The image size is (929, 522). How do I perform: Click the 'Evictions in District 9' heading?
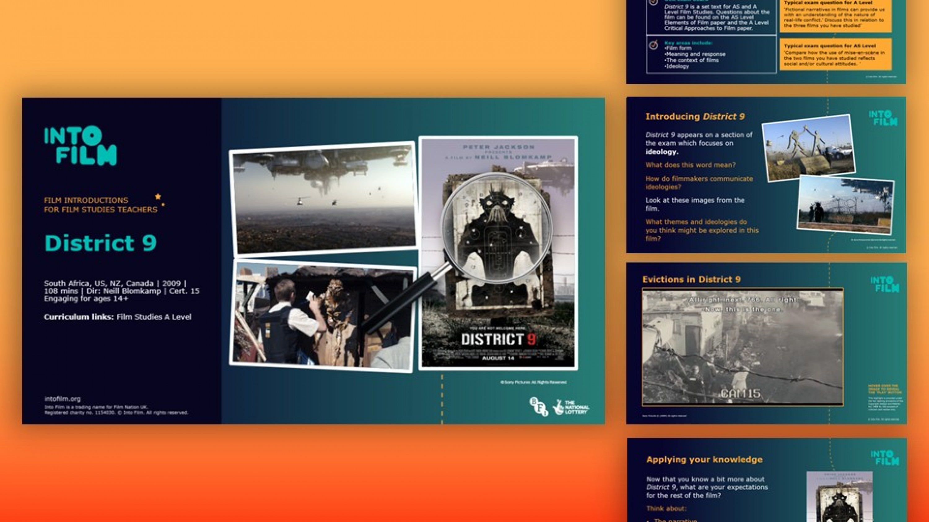pyautogui.click(x=691, y=280)
